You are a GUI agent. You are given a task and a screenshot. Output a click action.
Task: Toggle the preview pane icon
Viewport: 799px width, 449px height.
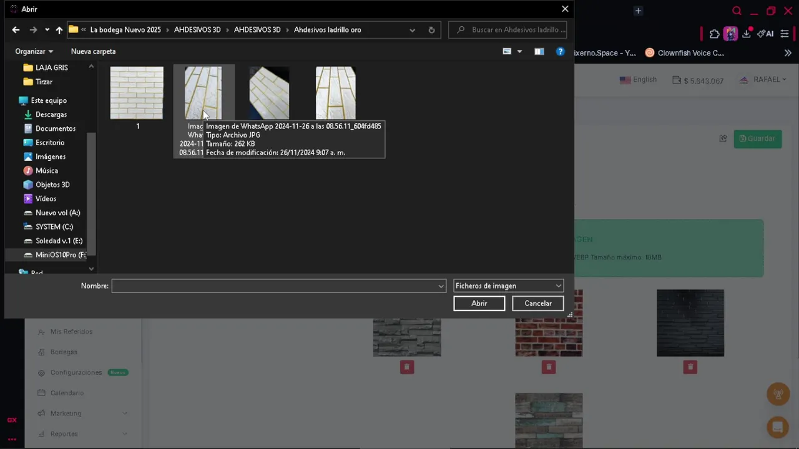(539, 51)
